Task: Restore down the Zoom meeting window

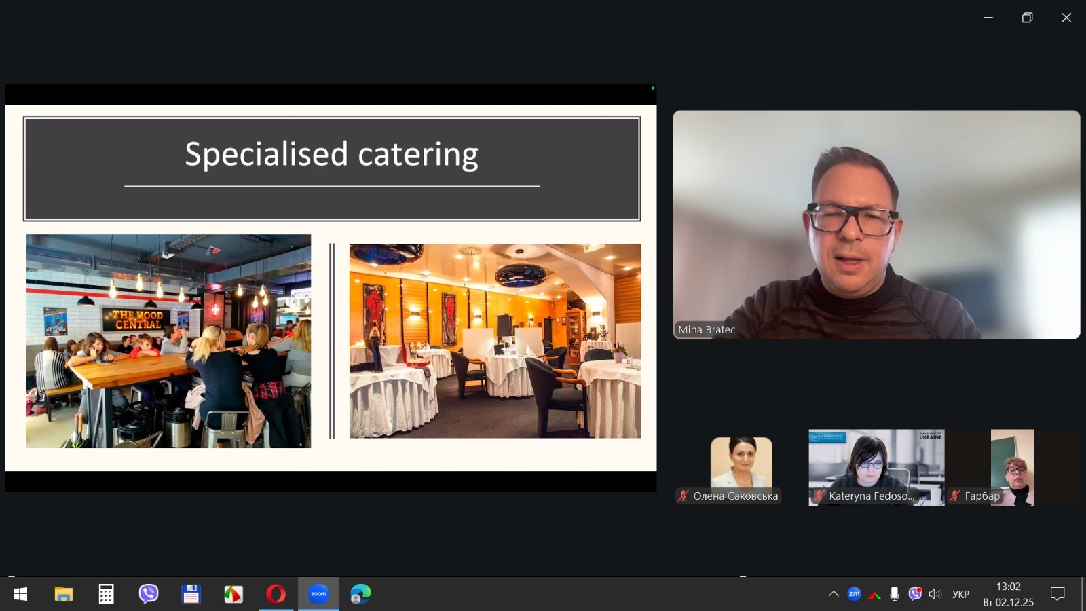Action: point(1027,18)
